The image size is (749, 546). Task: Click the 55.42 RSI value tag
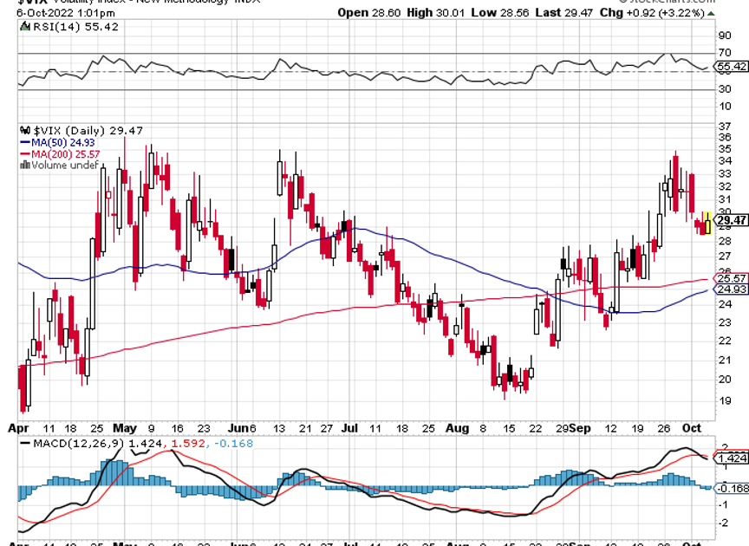pyautogui.click(x=732, y=66)
